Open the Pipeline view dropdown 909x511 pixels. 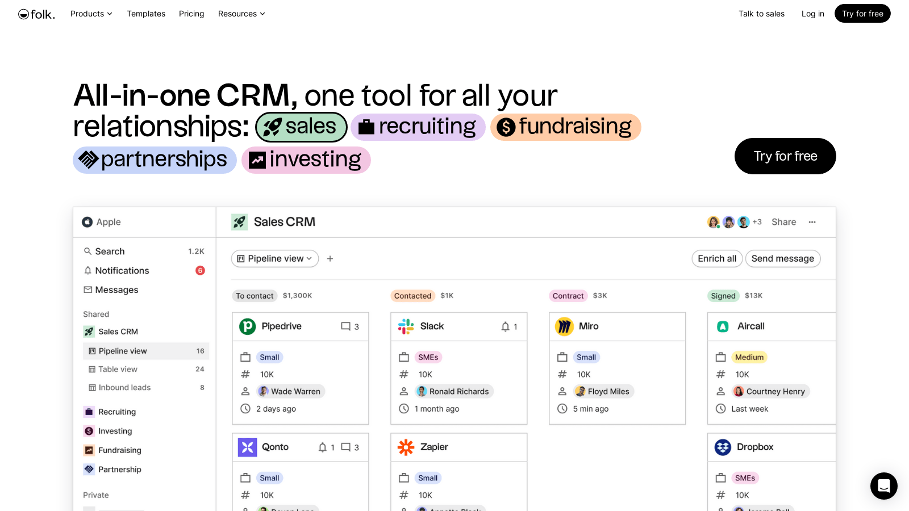(x=275, y=258)
